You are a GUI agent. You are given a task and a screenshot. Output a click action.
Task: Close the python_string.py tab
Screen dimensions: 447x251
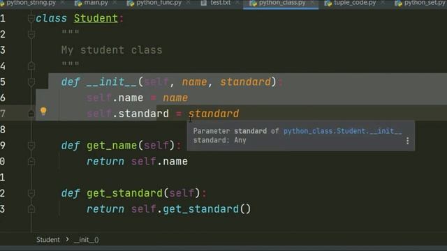(62, 3)
